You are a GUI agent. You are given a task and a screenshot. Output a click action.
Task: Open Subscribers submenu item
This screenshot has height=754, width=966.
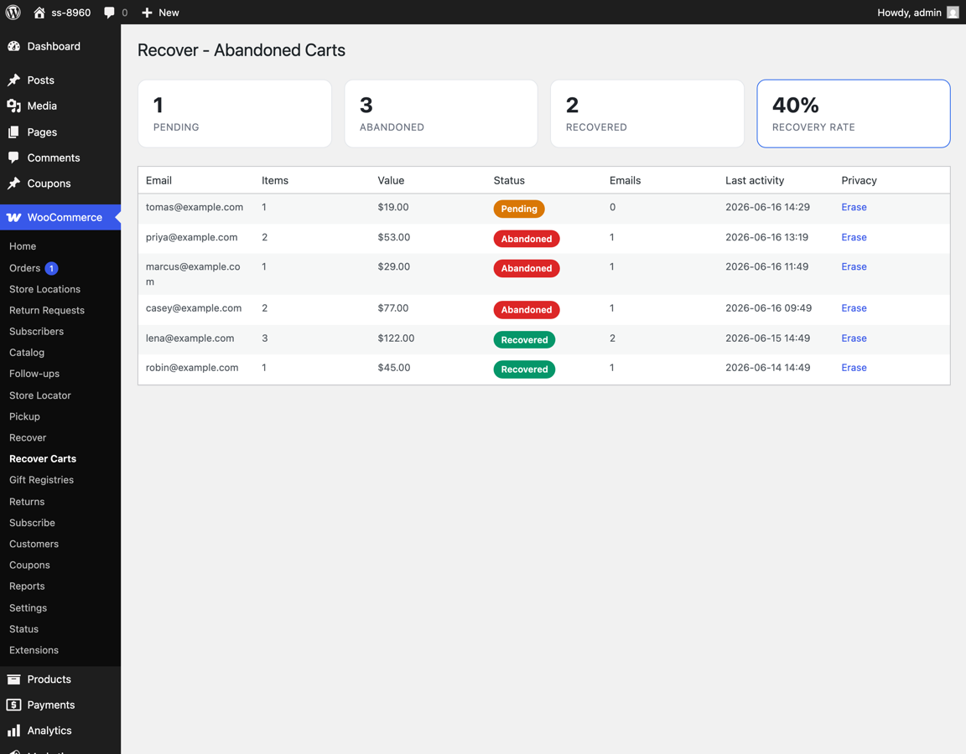point(36,331)
